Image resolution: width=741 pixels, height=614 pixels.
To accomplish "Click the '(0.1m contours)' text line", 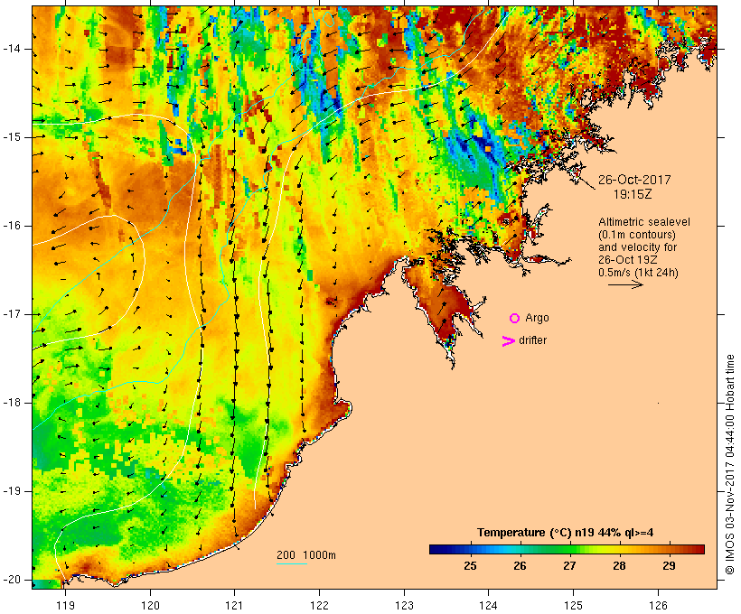I will [637, 235].
